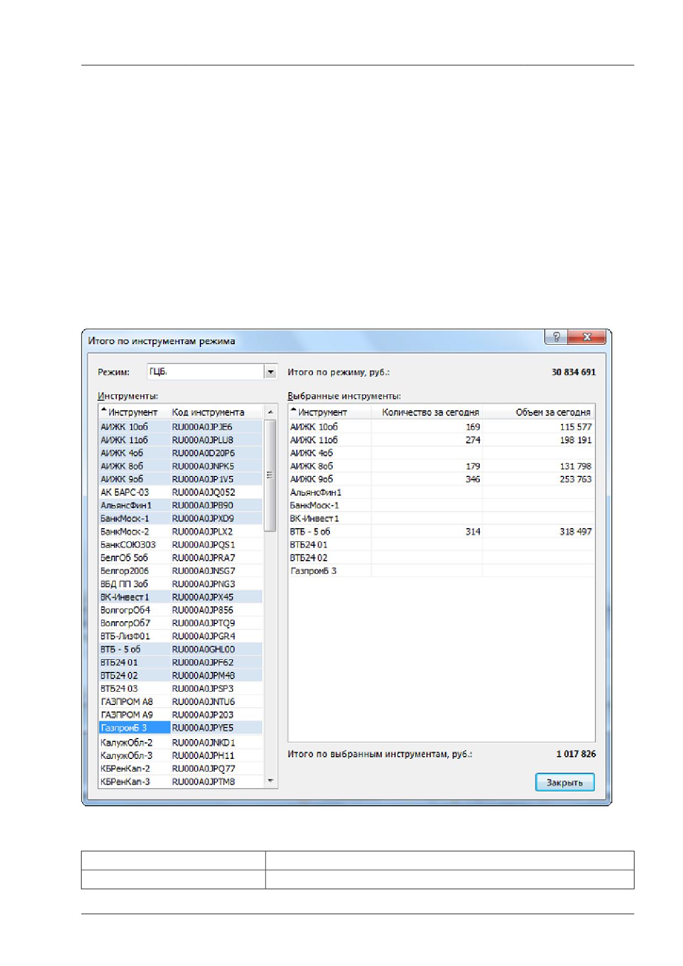Click volume value 318 497
The height and width of the screenshot is (966, 683).
click(x=576, y=531)
